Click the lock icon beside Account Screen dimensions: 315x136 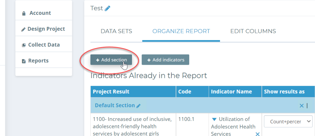(24, 14)
